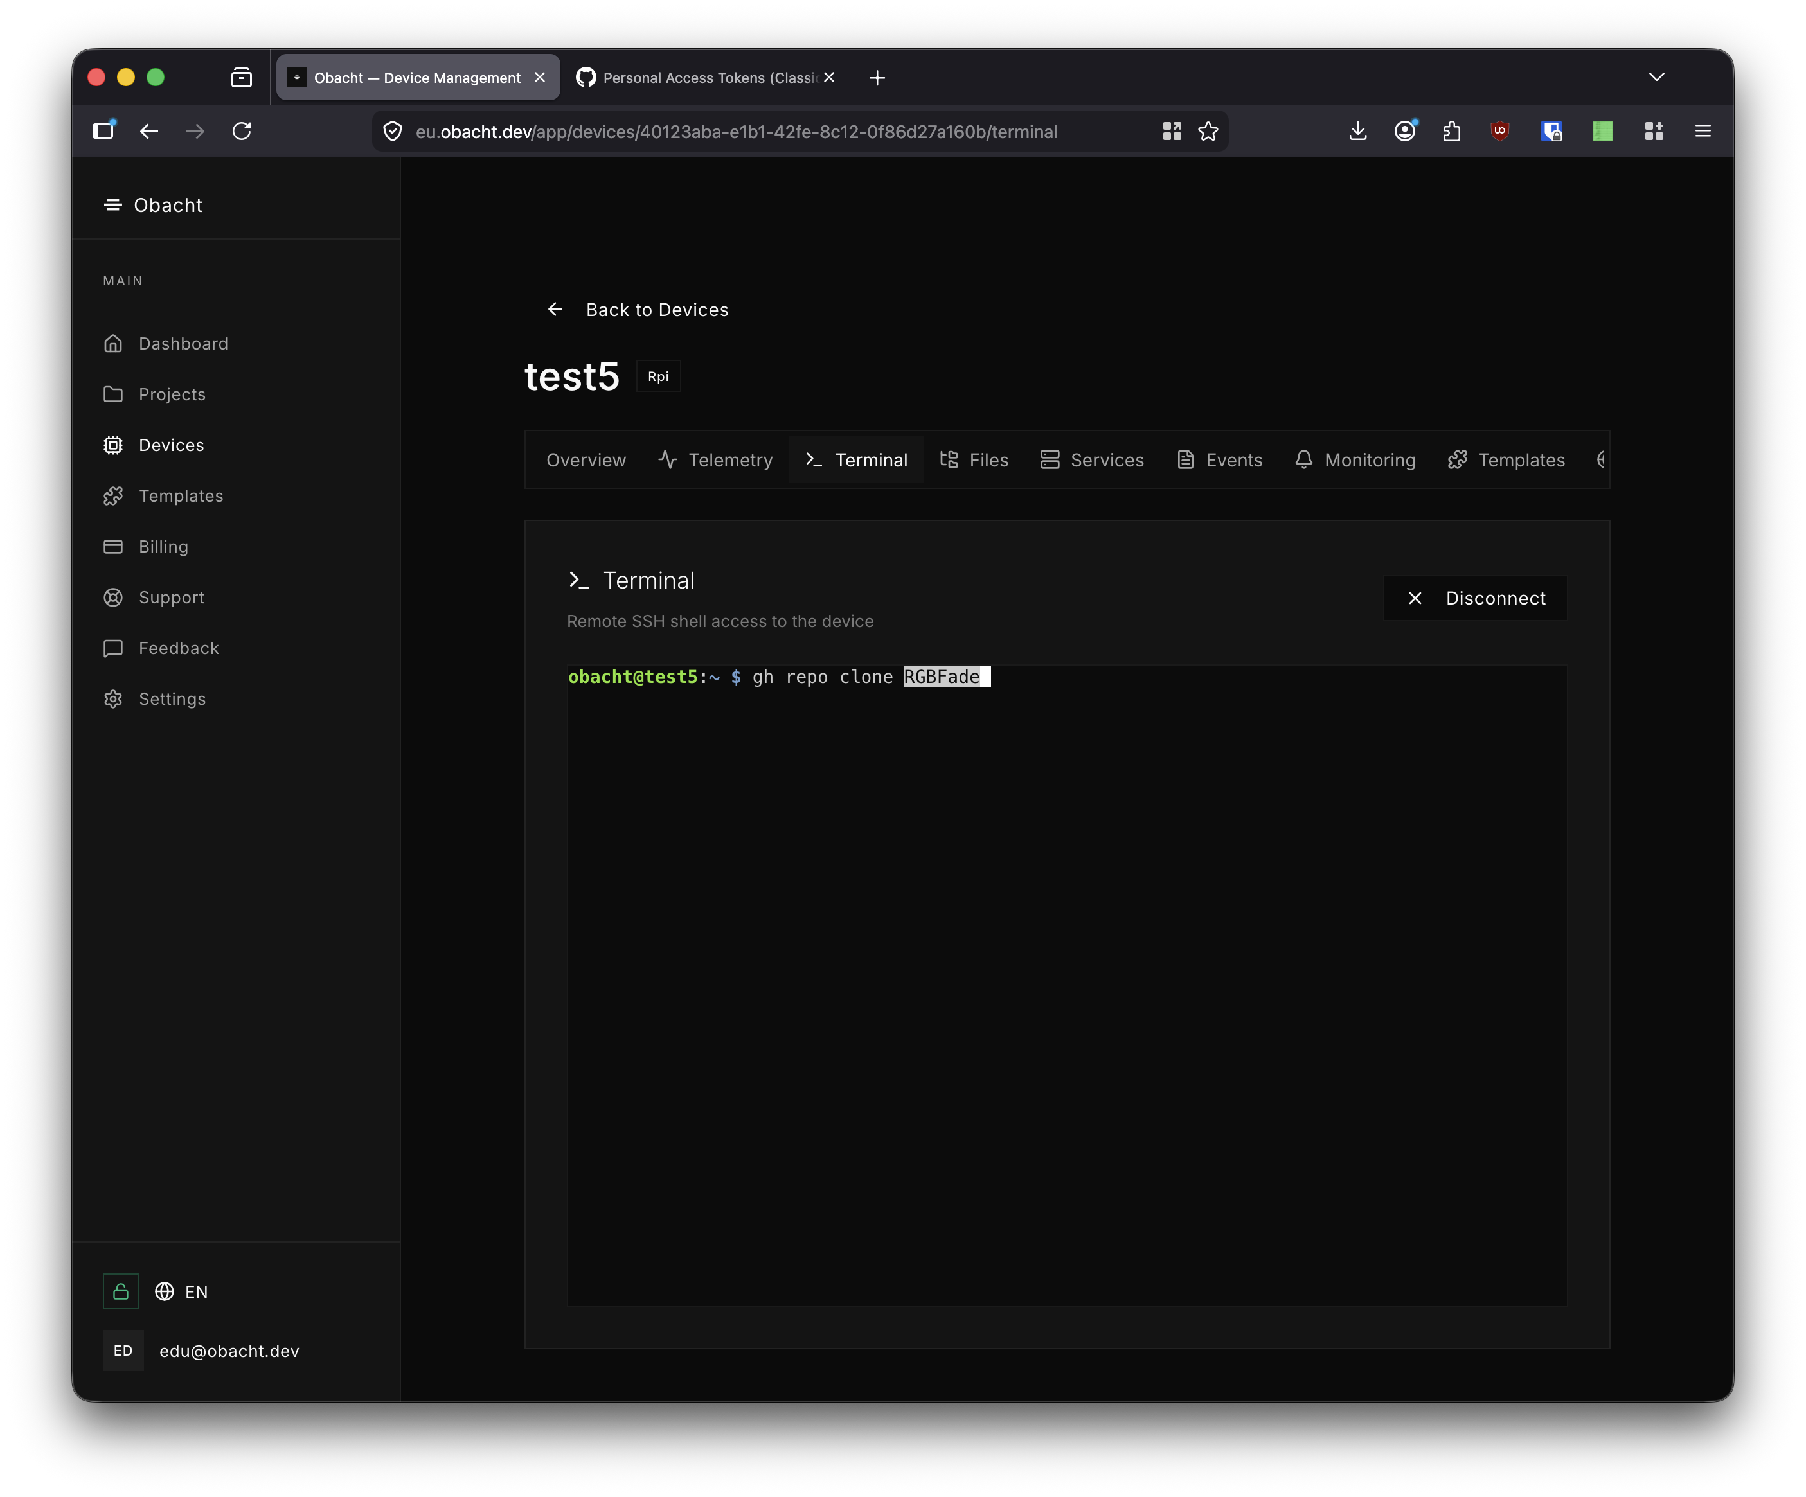The width and height of the screenshot is (1806, 1497).
Task: Click the browser back arrow
Action: click(x=148, y=130)
